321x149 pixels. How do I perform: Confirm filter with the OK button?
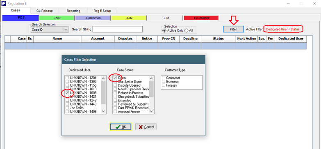(121, 127)
